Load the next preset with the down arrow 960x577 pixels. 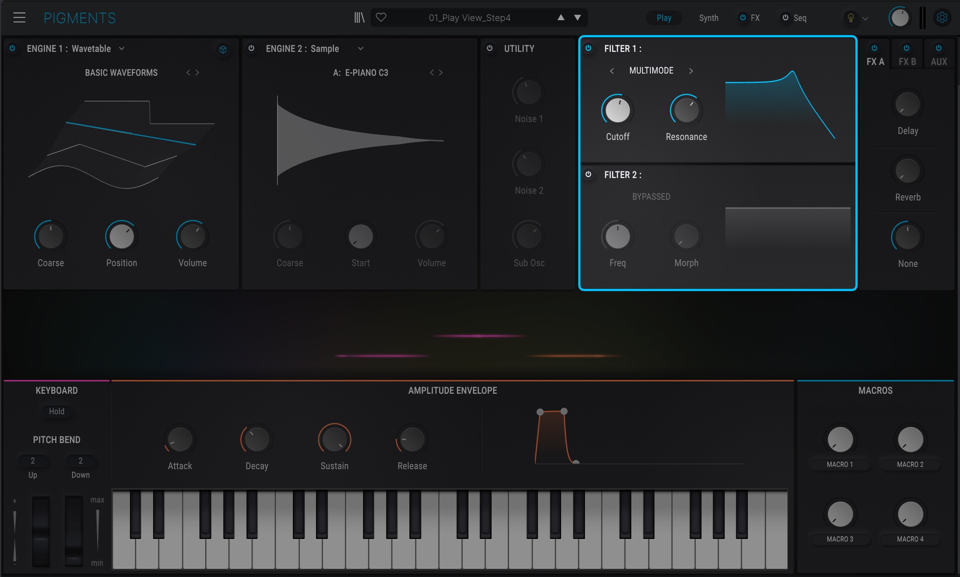(x=577, y=18)
